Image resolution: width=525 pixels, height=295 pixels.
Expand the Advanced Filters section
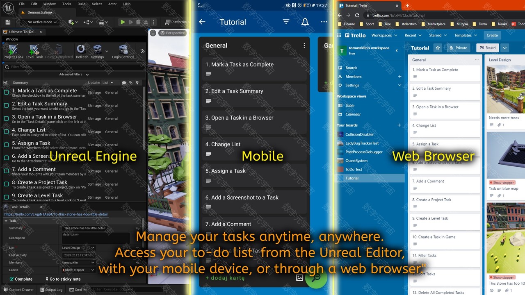pyautogui.click(x=74, y=75)
